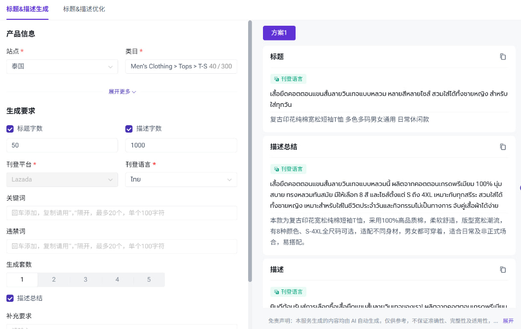Screen dimensions: 521x329
Task: Open the 站点 dropdown showing 泰国
Action: tap(62, 66)
